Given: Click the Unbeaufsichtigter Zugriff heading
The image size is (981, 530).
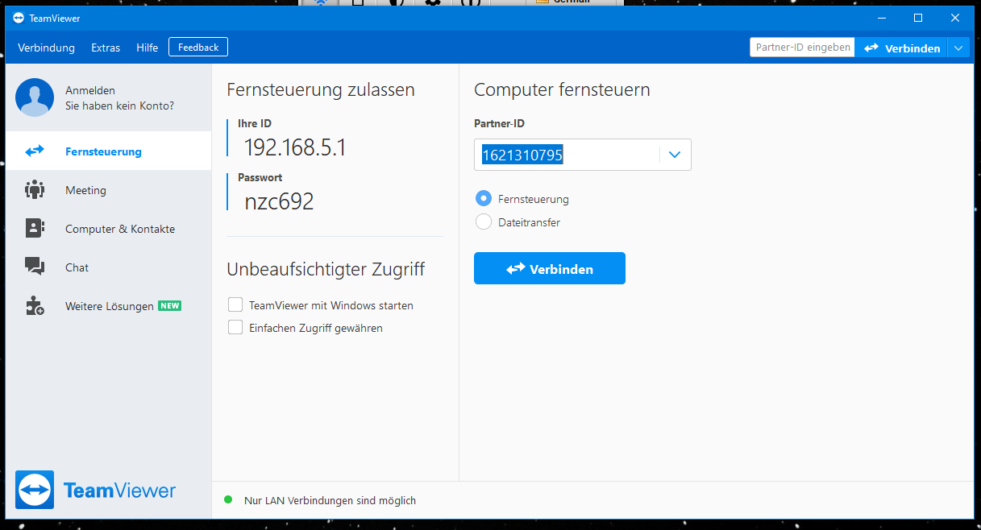Looking at the screenshot, I should (x=326, y=269).
